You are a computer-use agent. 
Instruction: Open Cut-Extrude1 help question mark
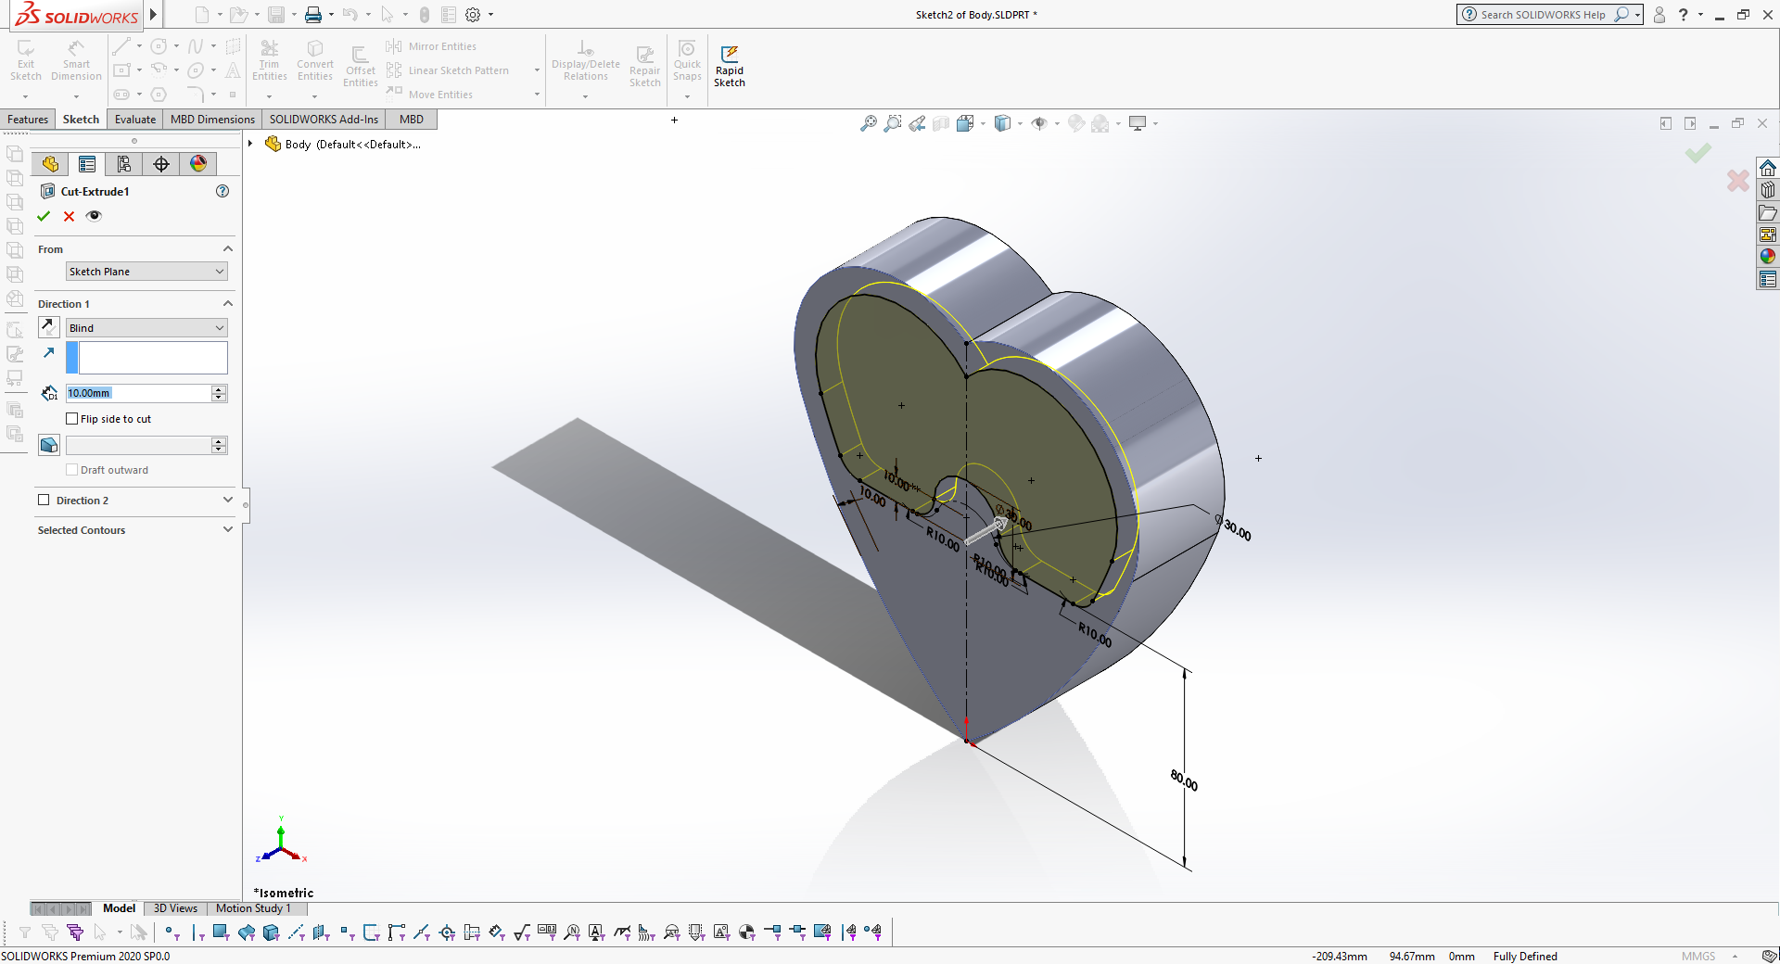(x=222, y=191)
